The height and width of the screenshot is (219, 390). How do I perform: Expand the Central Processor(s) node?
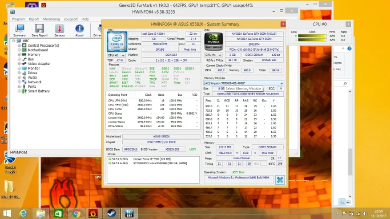pyautogui.click(x=19, y=46)
